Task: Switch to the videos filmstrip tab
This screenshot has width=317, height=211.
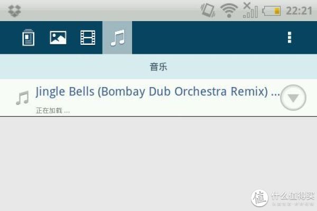Action: (88, 37)
